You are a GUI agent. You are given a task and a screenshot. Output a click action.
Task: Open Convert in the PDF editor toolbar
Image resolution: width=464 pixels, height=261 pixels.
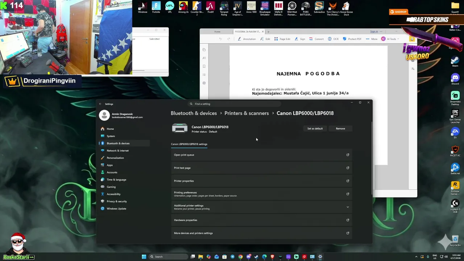click(316, 39)
